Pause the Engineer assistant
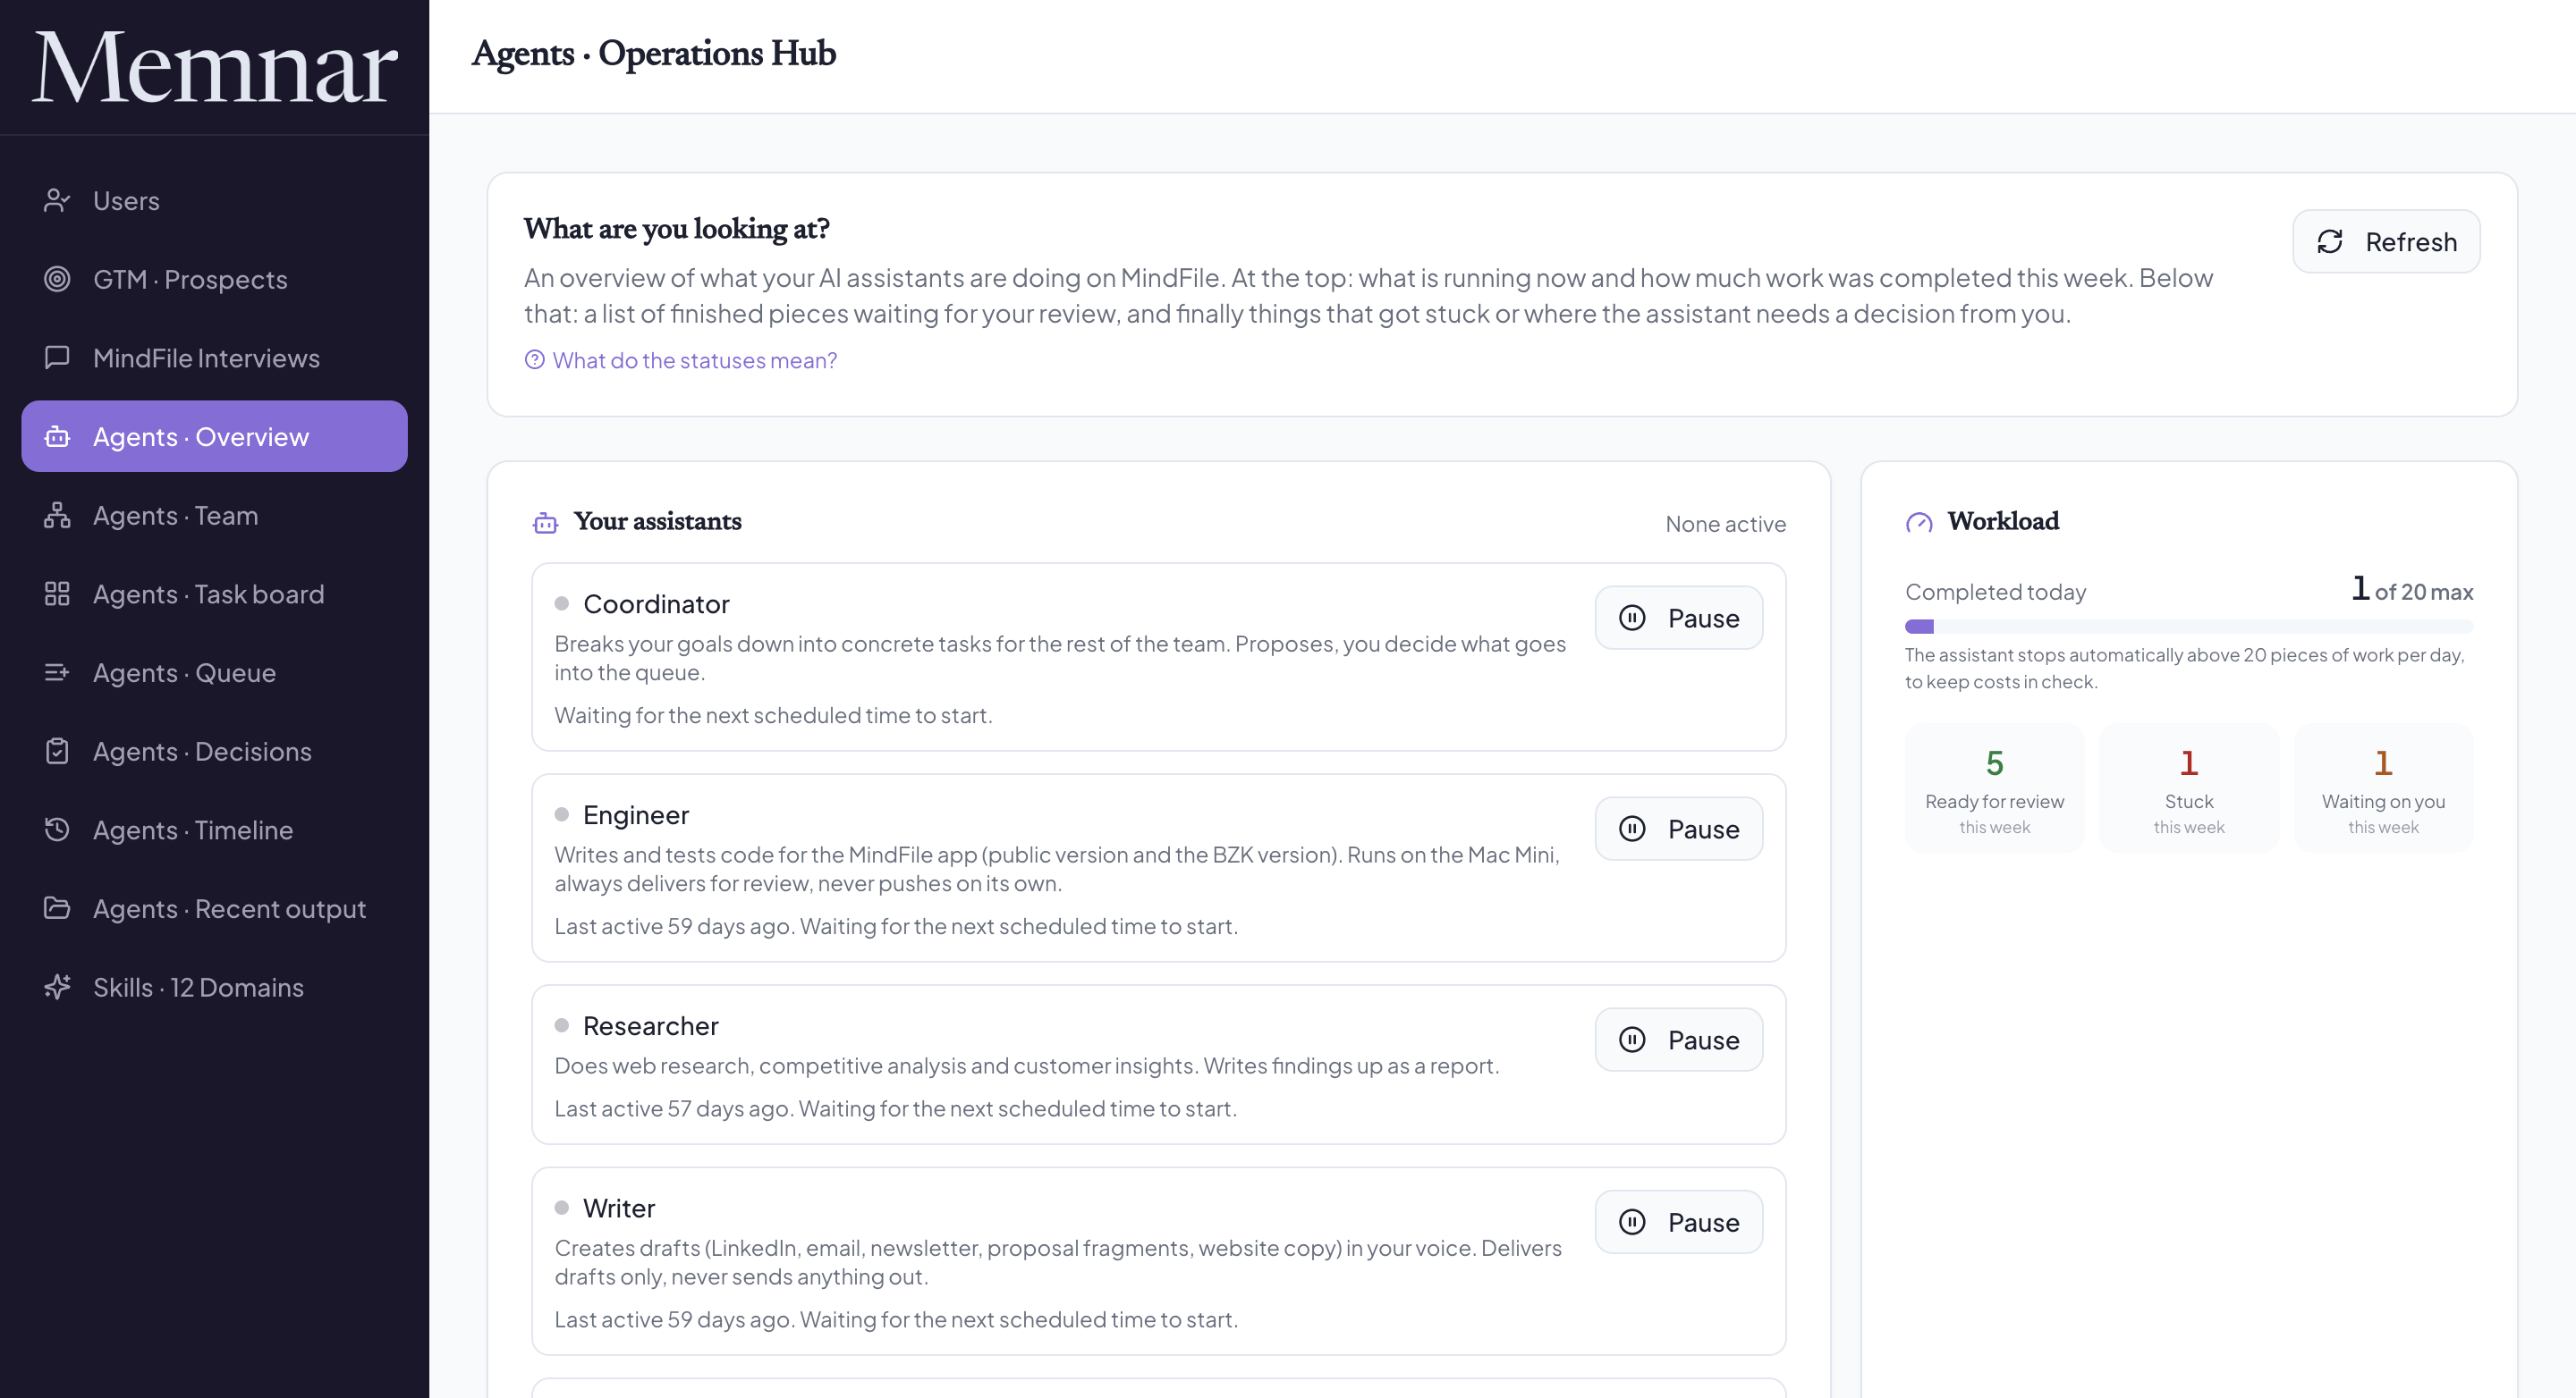 pyautogui.click(x=1679, y=829)
